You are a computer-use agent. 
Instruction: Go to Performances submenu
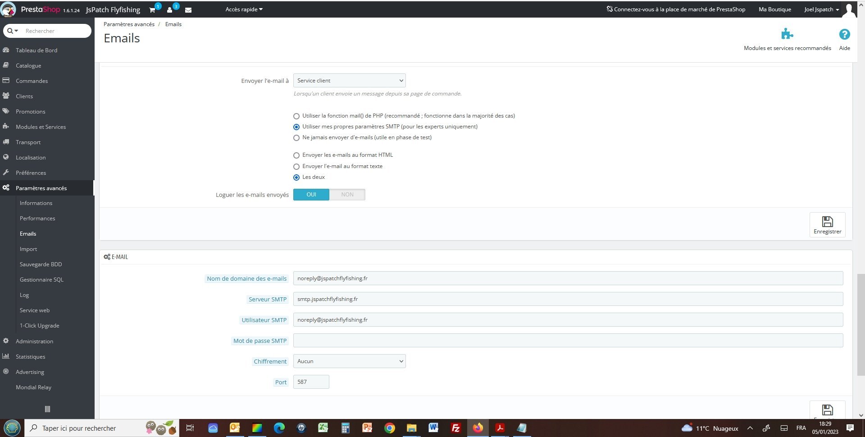click(37, 218)
